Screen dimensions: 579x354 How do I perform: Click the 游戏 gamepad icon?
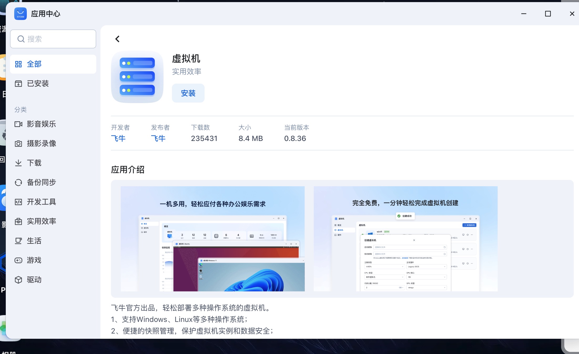(x=18, y=260)
